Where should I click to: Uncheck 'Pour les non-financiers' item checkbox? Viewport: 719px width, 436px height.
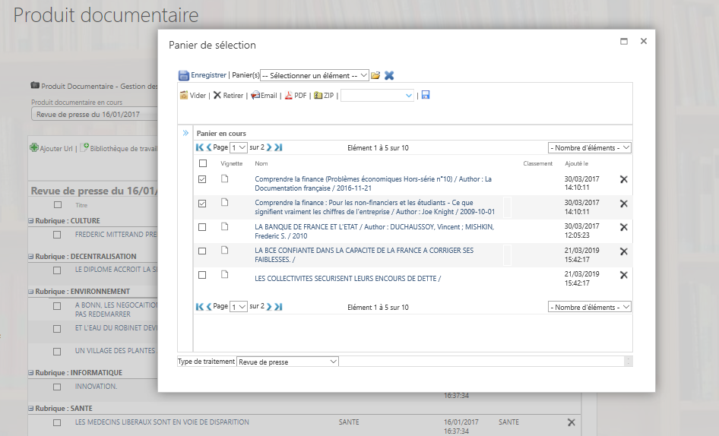tap(202, 204)
